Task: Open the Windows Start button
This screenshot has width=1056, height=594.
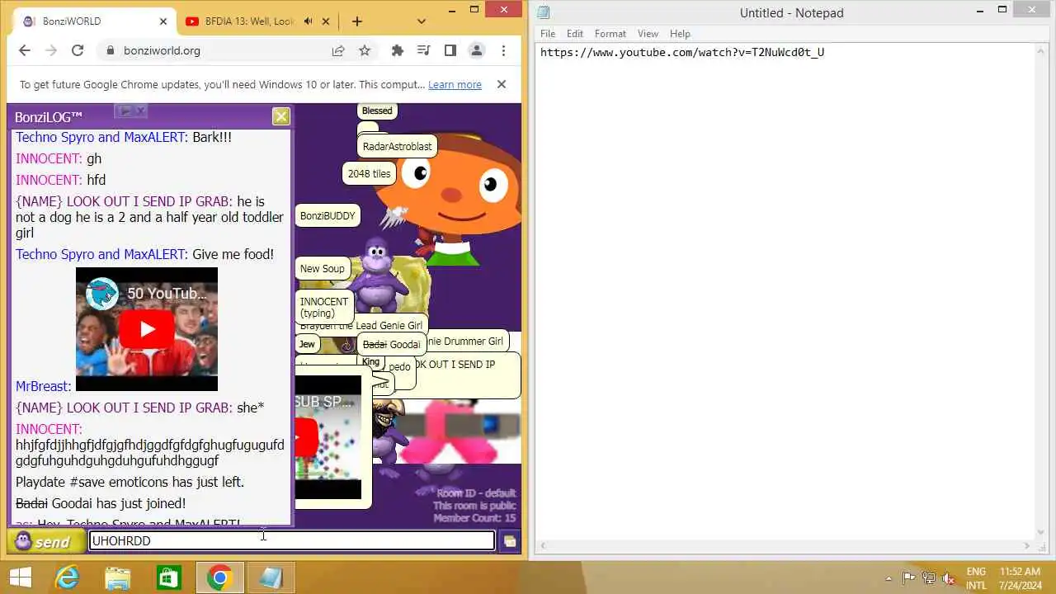Action: [x=21, y=577]
